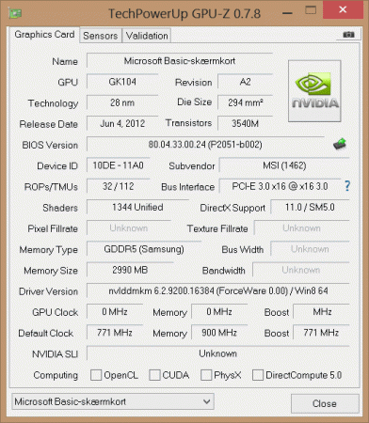Viewport: 369px width, 423px height.
Task: Click the GPU Clock value 0 MHz
Action: [115, 311]
